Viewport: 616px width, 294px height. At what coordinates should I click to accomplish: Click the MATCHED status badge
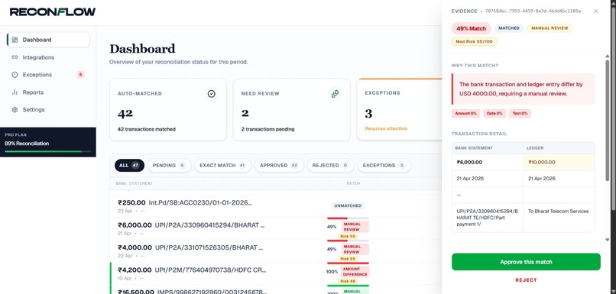pyautogui.click(x=509, y=28)
